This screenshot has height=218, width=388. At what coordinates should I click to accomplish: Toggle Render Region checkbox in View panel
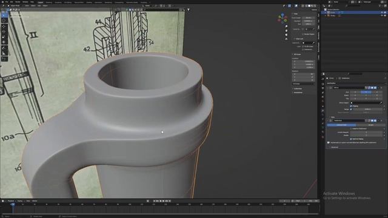point(303,34)
